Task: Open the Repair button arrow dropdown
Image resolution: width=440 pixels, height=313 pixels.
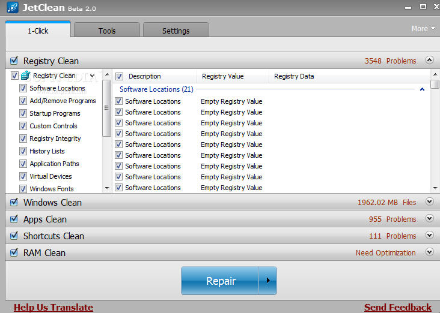Action: (267, 280)
